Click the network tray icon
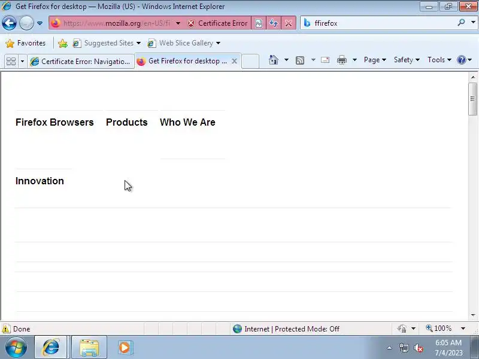Screen dimensions: 479x359 pyautogui.click(x=404, y=348)
